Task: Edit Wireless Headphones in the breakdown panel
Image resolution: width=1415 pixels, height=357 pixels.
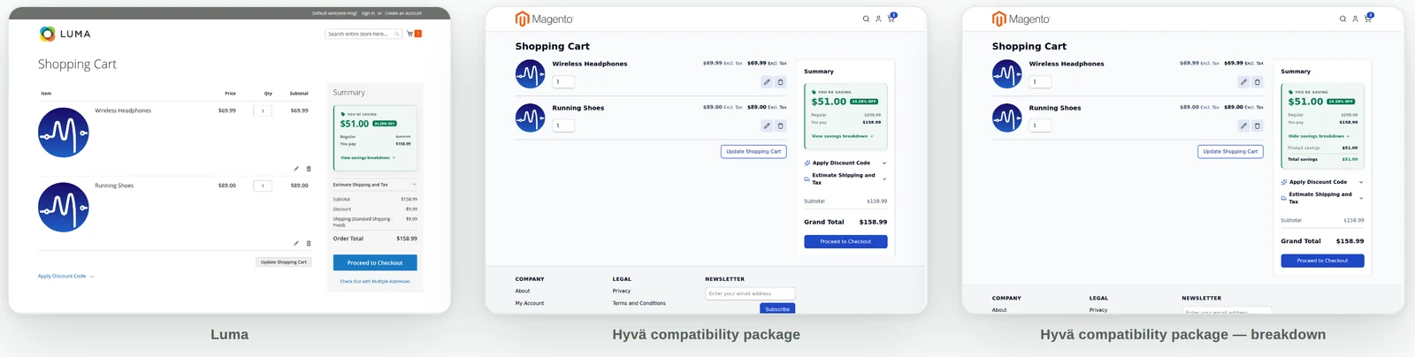Action: (x=1243, y=82)
